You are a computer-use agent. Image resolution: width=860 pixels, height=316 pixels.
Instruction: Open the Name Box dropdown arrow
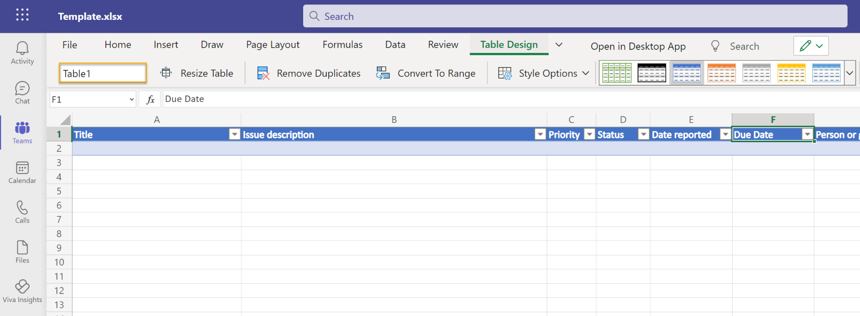[x=132, y=99]
